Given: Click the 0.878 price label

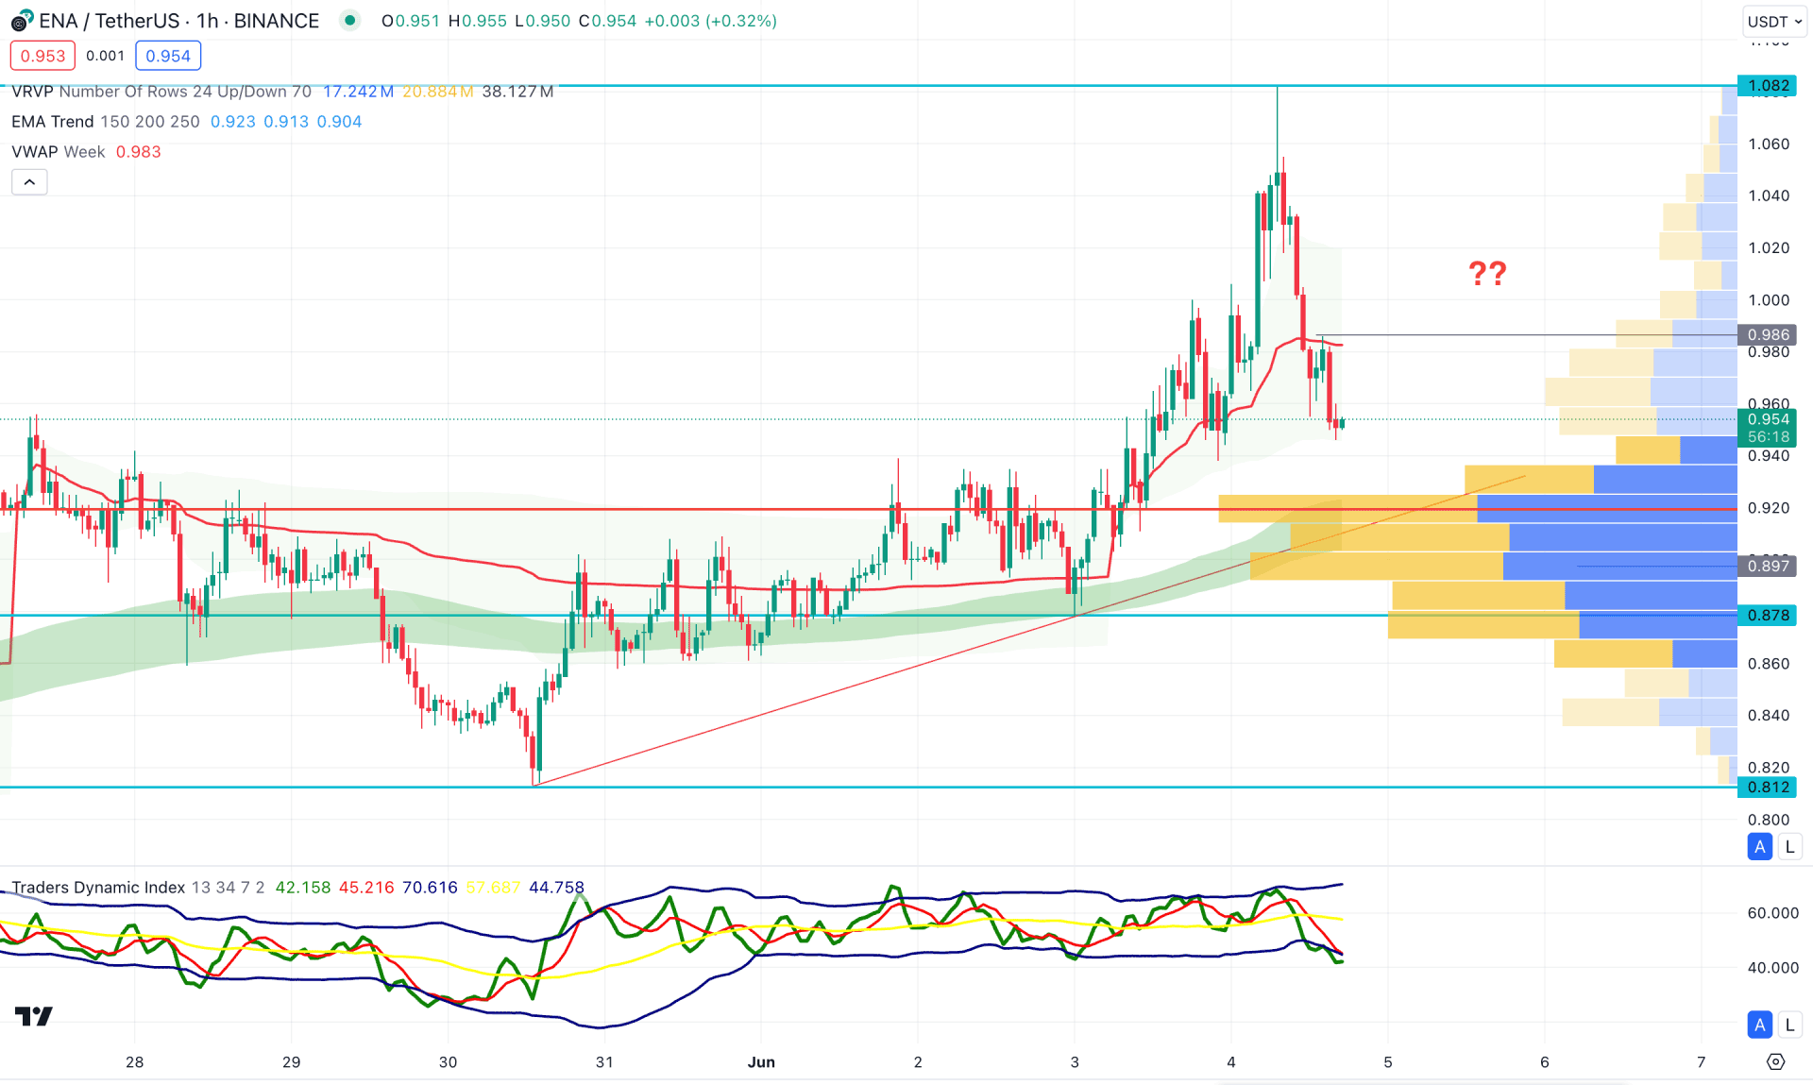Looking at the screenshot, I should pos(1768,616).
